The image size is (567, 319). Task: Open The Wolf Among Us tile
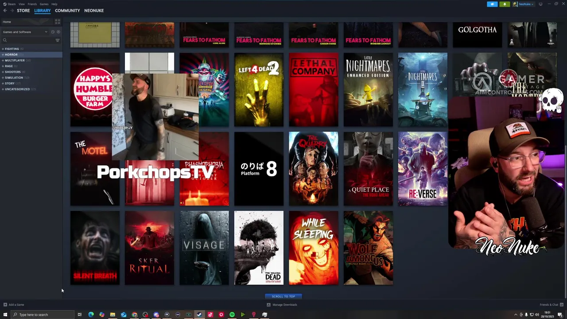tap(368, 248)
